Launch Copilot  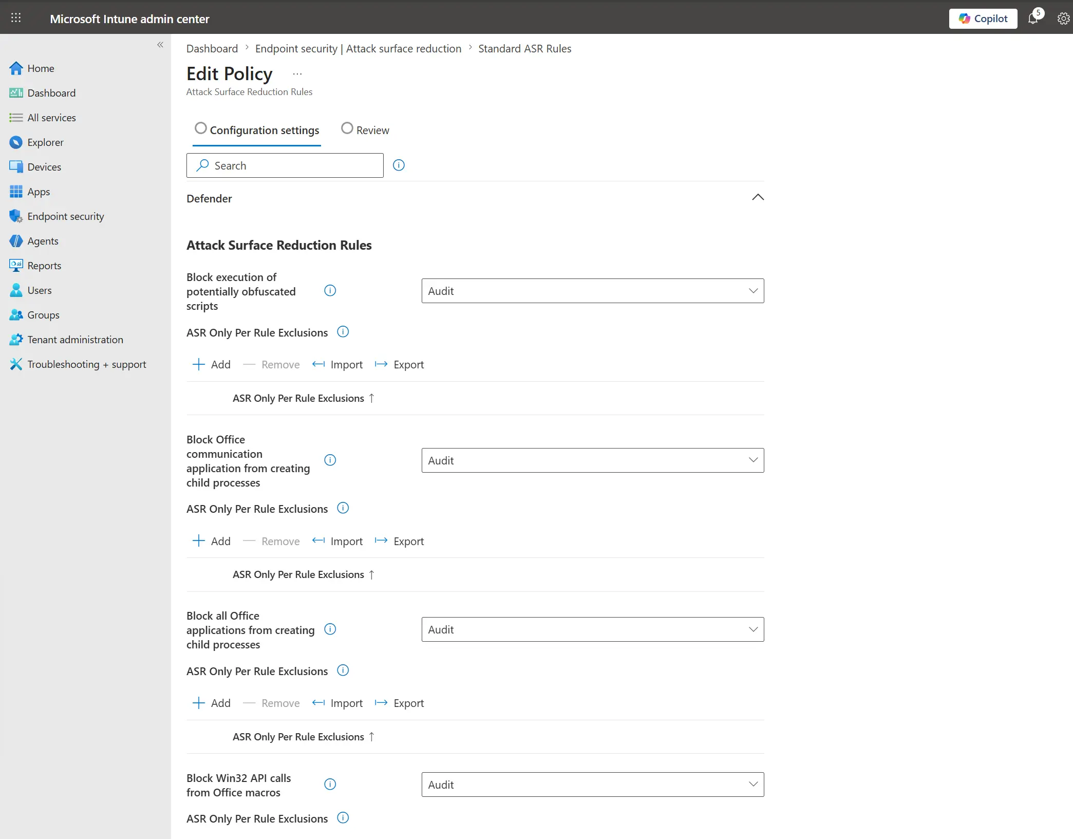point(983,18)
